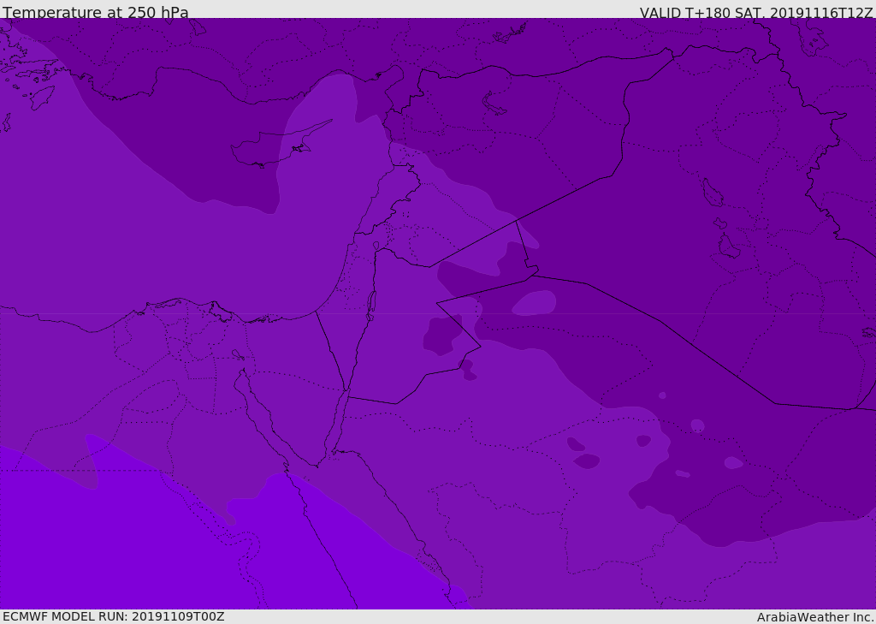
Task: Click the Sea of Galilee lake
Action: (x=376, y=246)
